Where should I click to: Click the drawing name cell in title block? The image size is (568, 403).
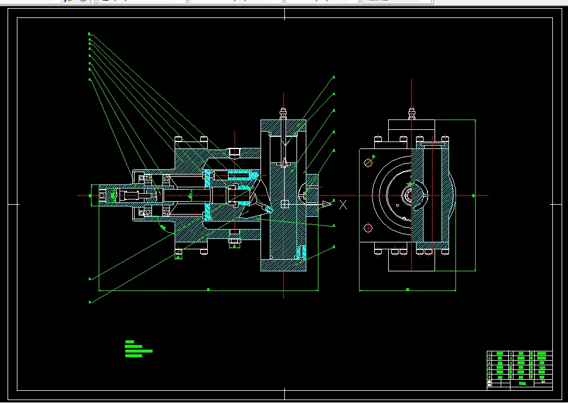pyautogui.click(x=522, y=383)
